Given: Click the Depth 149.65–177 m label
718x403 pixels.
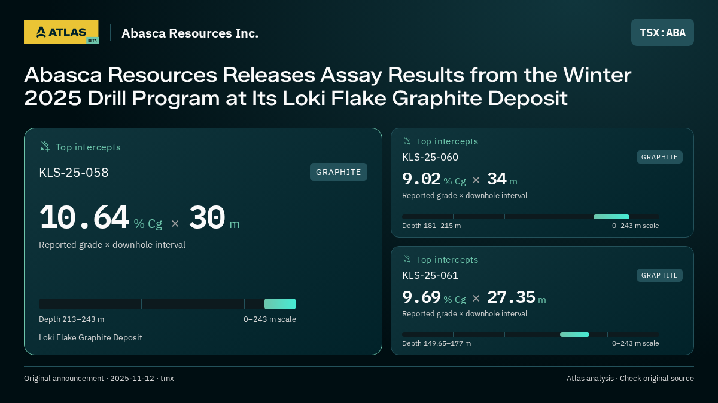Looking at the screenshot, I should (x=436, y=343).
